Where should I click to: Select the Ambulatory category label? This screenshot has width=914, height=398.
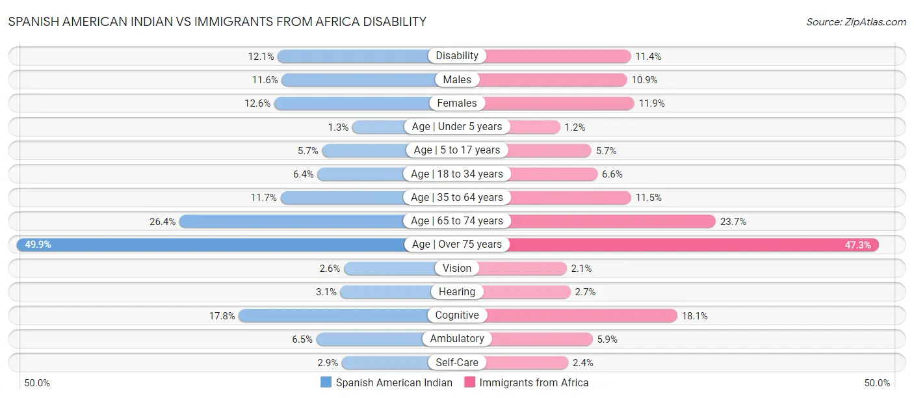pyautogui.click(x=457, y=339)
